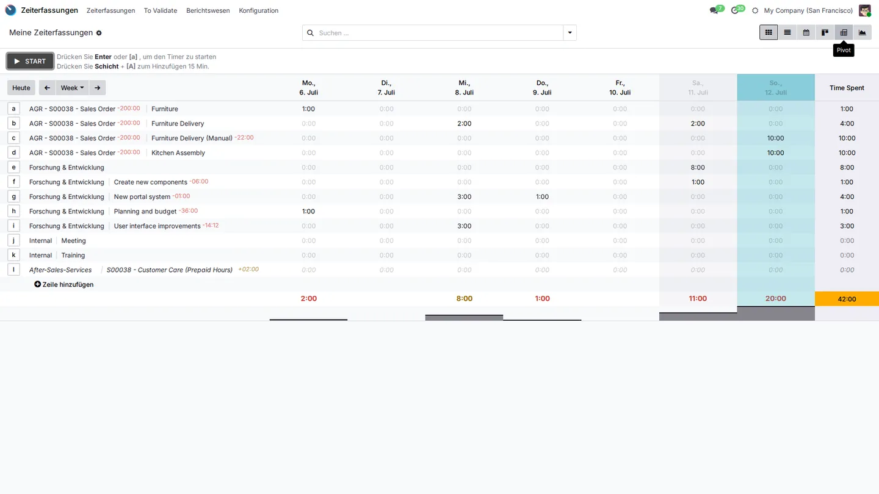Image resolution: width=879 pixels, height=494 pixels.
Task: Click Saturday 8:00 in Forschung & Entwicklung row
Action: tap(698, 168)
